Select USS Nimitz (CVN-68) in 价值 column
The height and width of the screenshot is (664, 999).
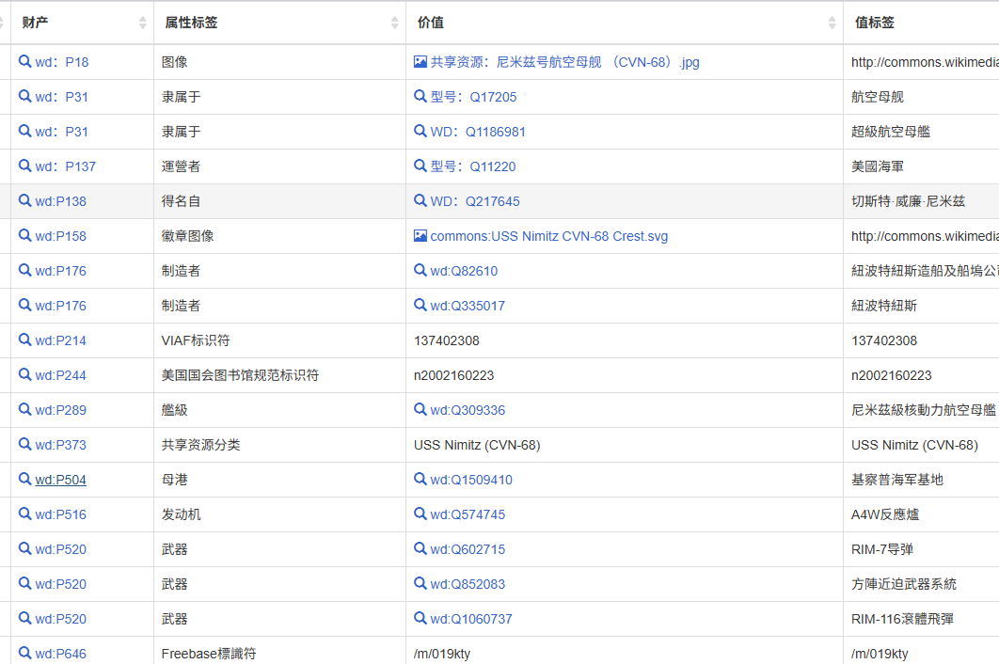477,445
